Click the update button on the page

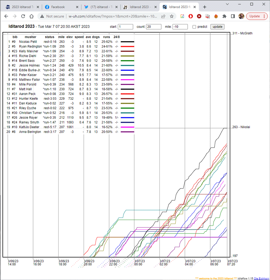point(217,27)
